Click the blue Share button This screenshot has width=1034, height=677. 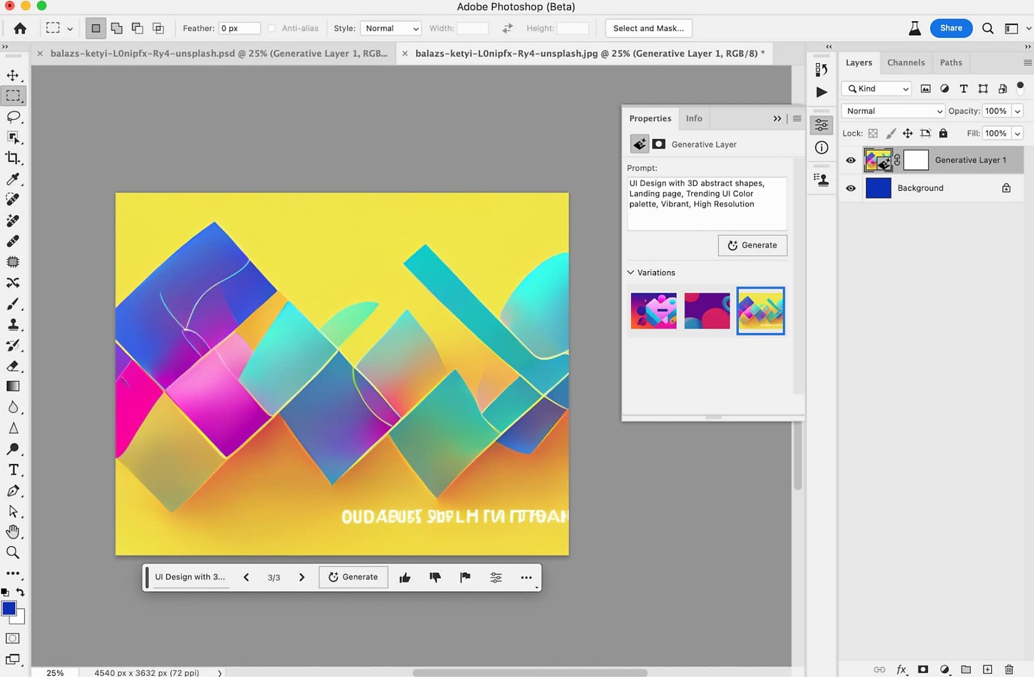click(951, 28)
